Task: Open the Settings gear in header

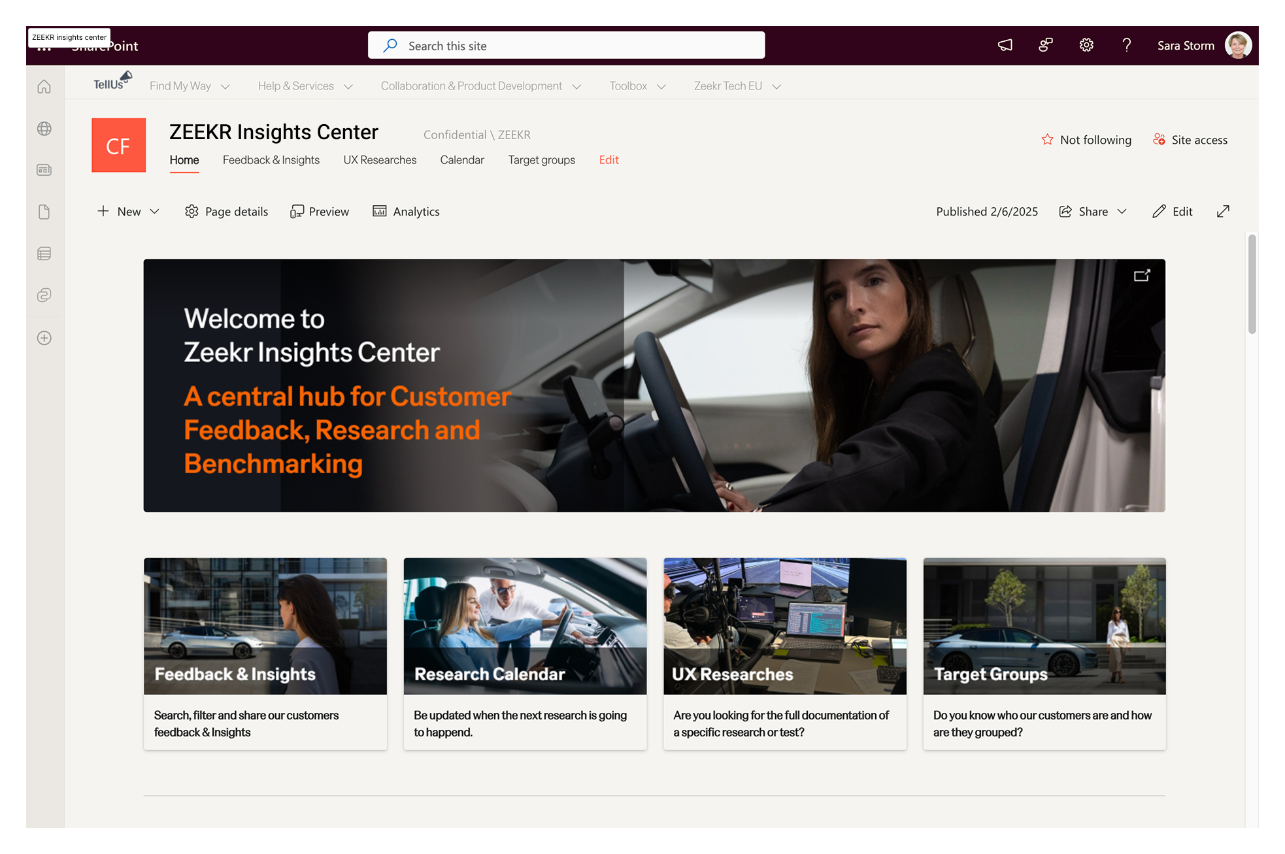Action: 1086,45
